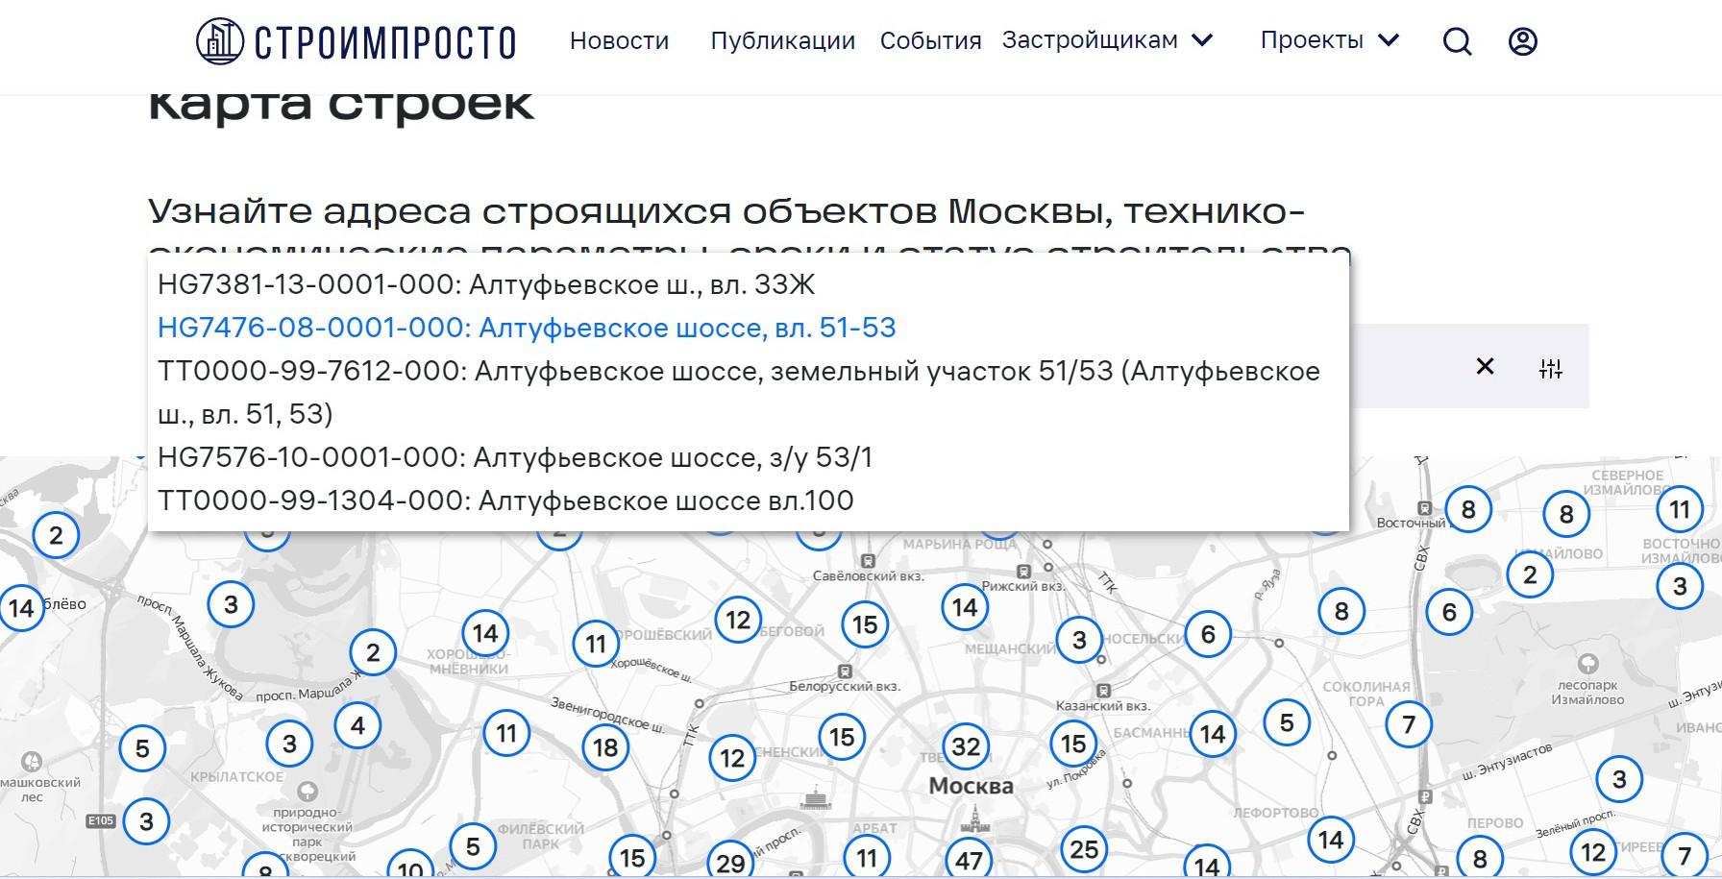Open cluster marker 32 above Москва label

pos(966,746)
